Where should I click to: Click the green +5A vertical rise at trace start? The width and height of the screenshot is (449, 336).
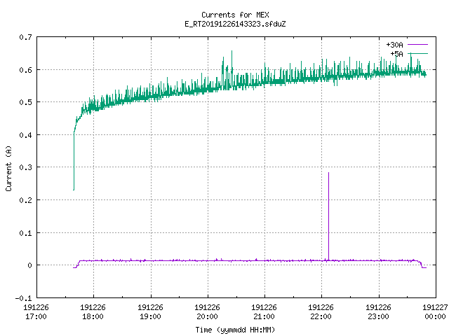click(74, 162)
